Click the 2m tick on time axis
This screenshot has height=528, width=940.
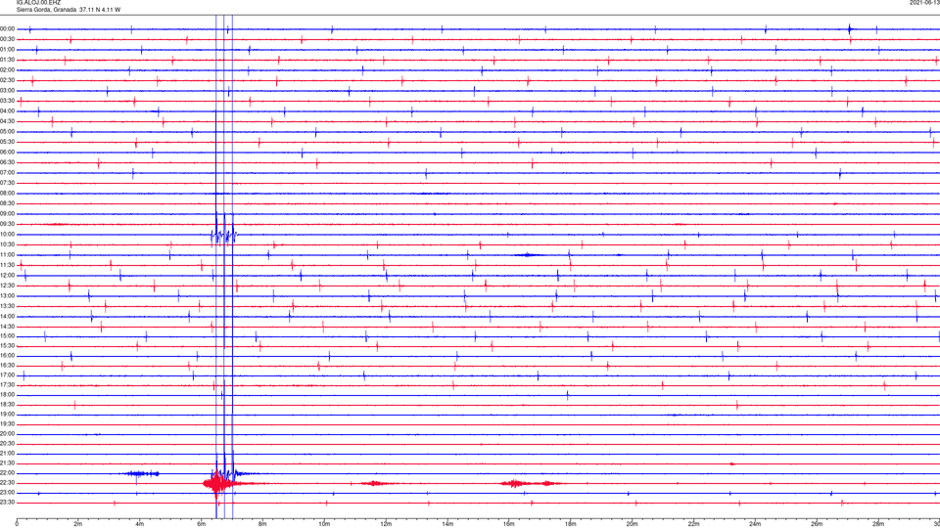coord(78,524)
